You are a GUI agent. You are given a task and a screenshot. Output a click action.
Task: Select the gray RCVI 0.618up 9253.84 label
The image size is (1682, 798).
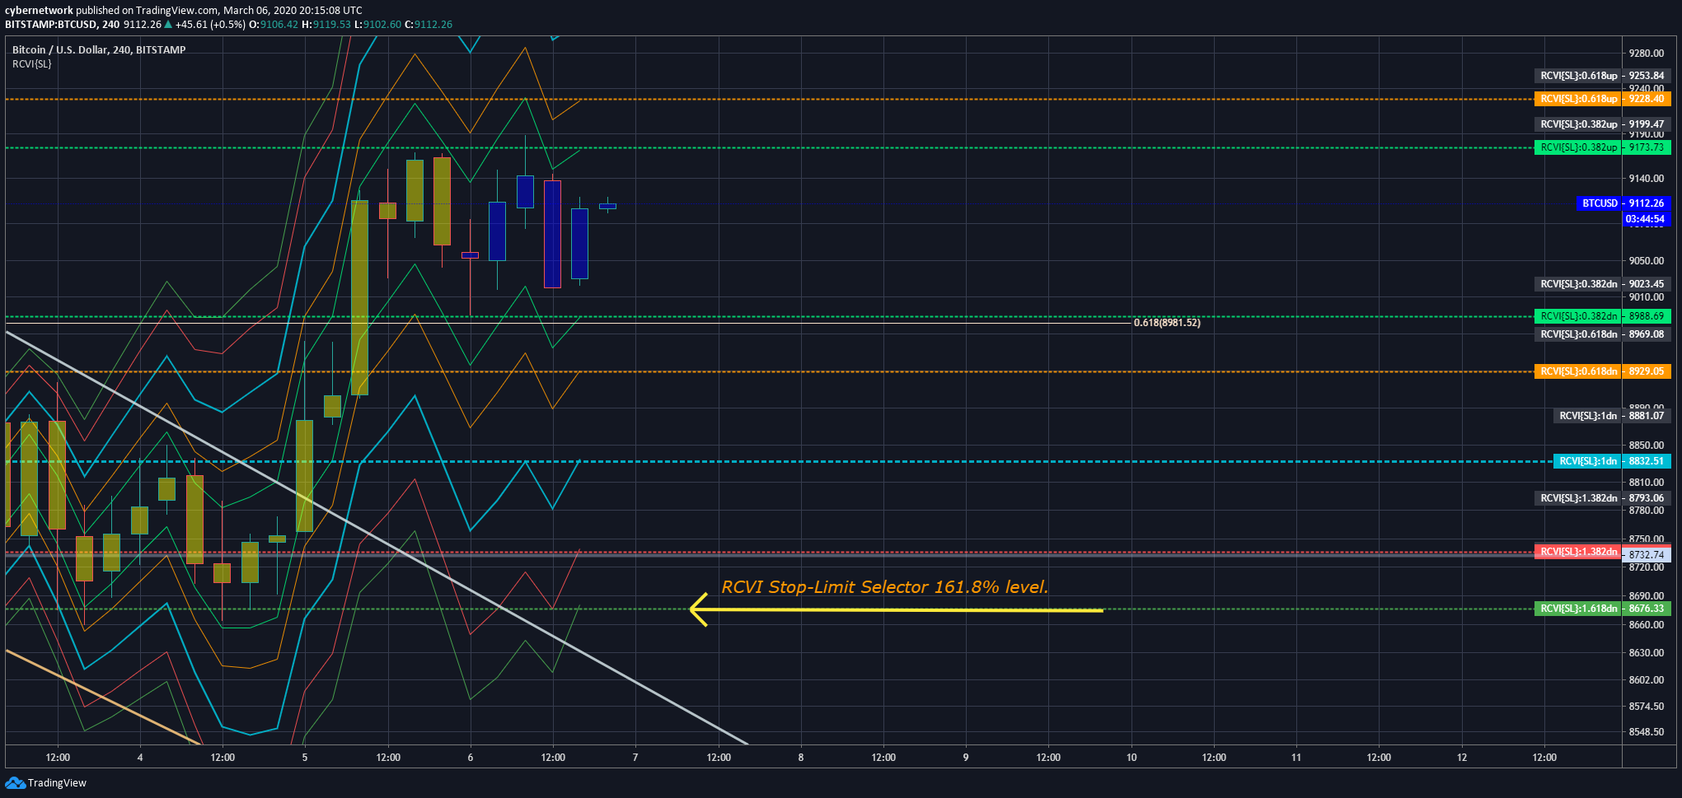tap(1602, 76)
